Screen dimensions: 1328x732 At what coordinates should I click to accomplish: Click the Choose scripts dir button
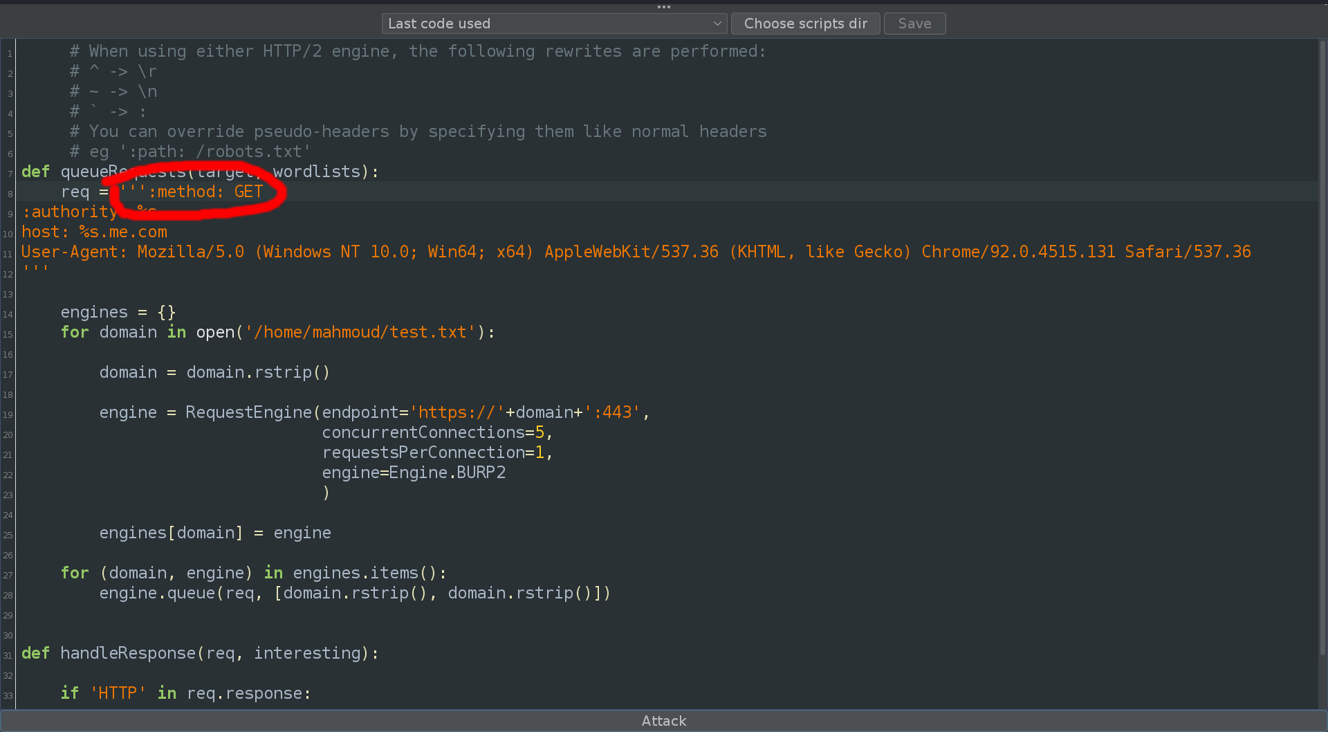point(805,23)
